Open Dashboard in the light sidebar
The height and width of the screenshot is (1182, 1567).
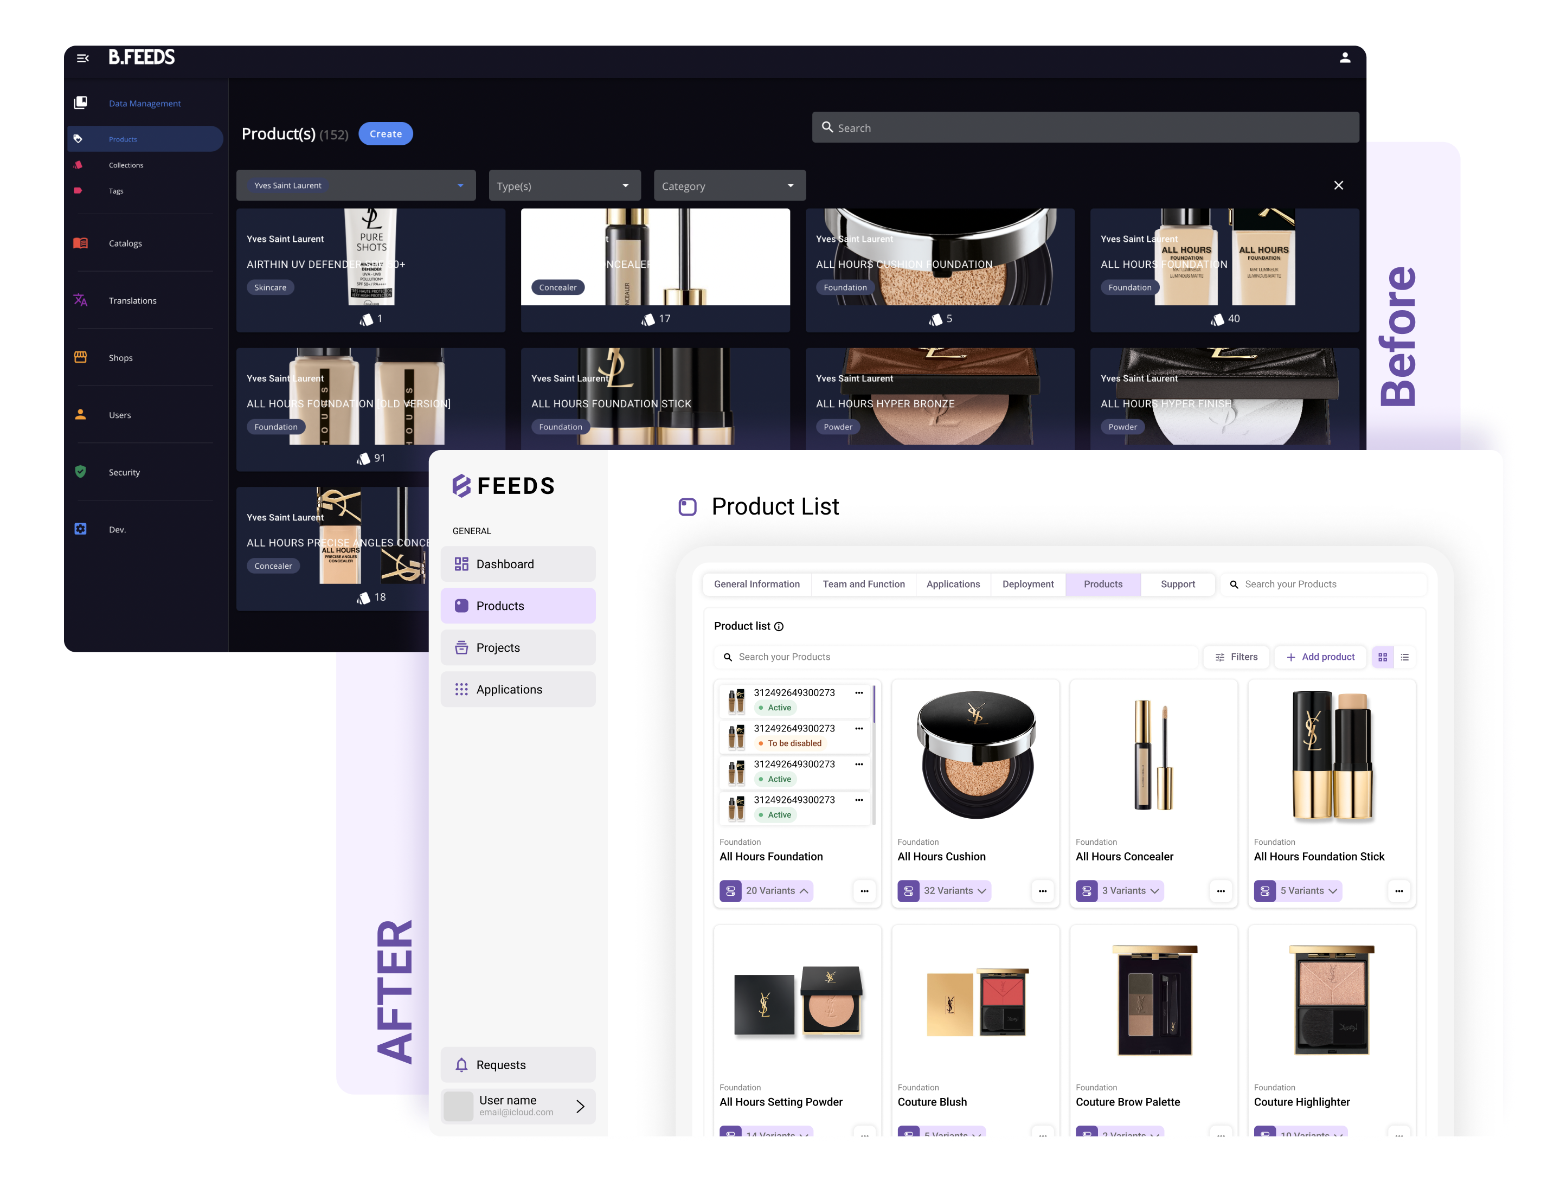point(518,564)
